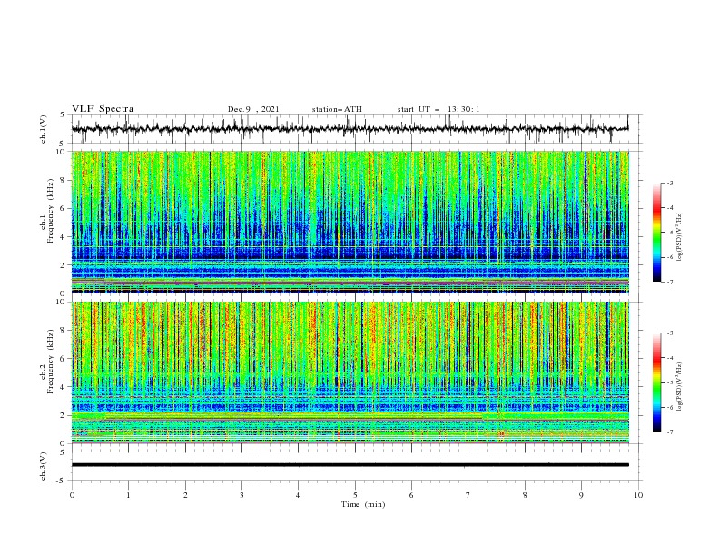Click the "-3" tick on ch.1 color bar
This screenshot has width=719, height=556.
click(669, 183)
